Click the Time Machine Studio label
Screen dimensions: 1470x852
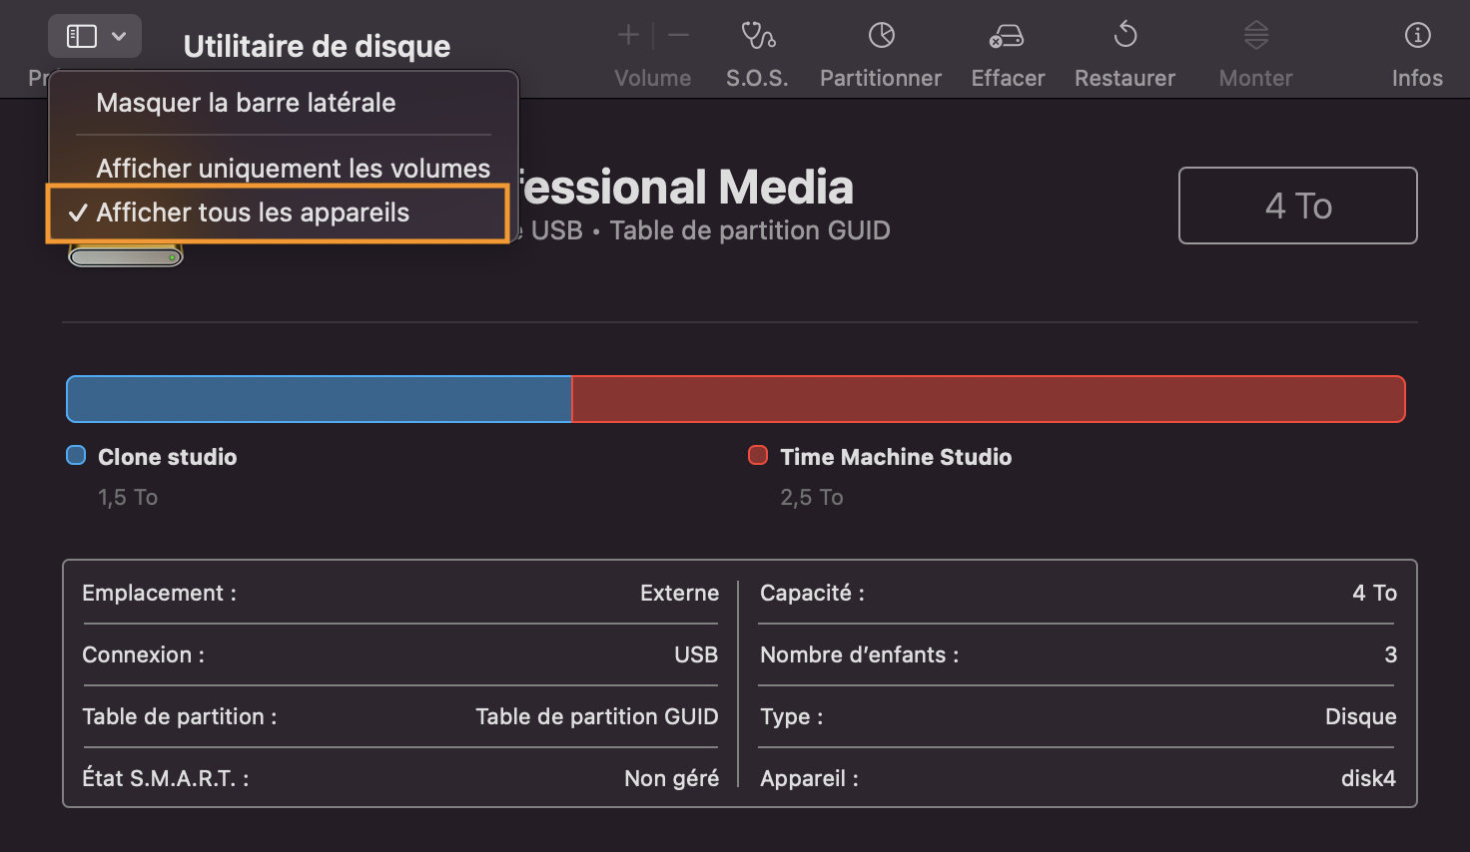tap(896, 457)
